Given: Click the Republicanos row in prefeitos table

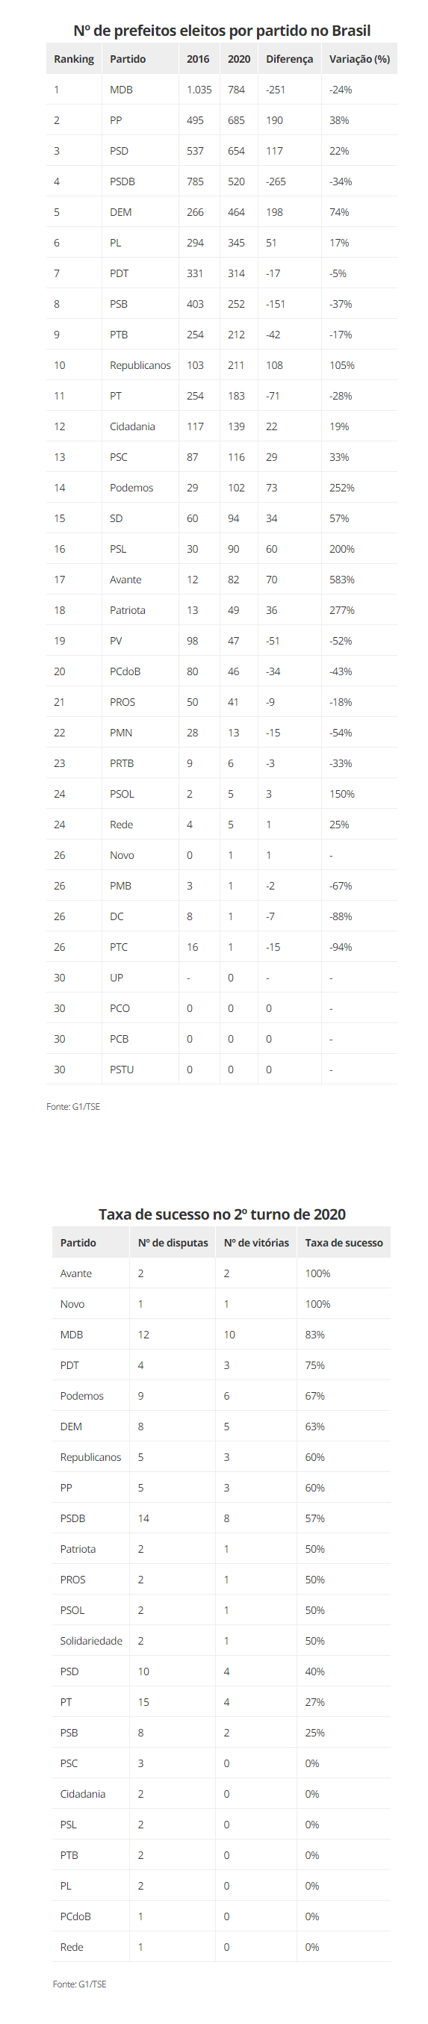Looking at the screenshot, I should tap(221, 365).
